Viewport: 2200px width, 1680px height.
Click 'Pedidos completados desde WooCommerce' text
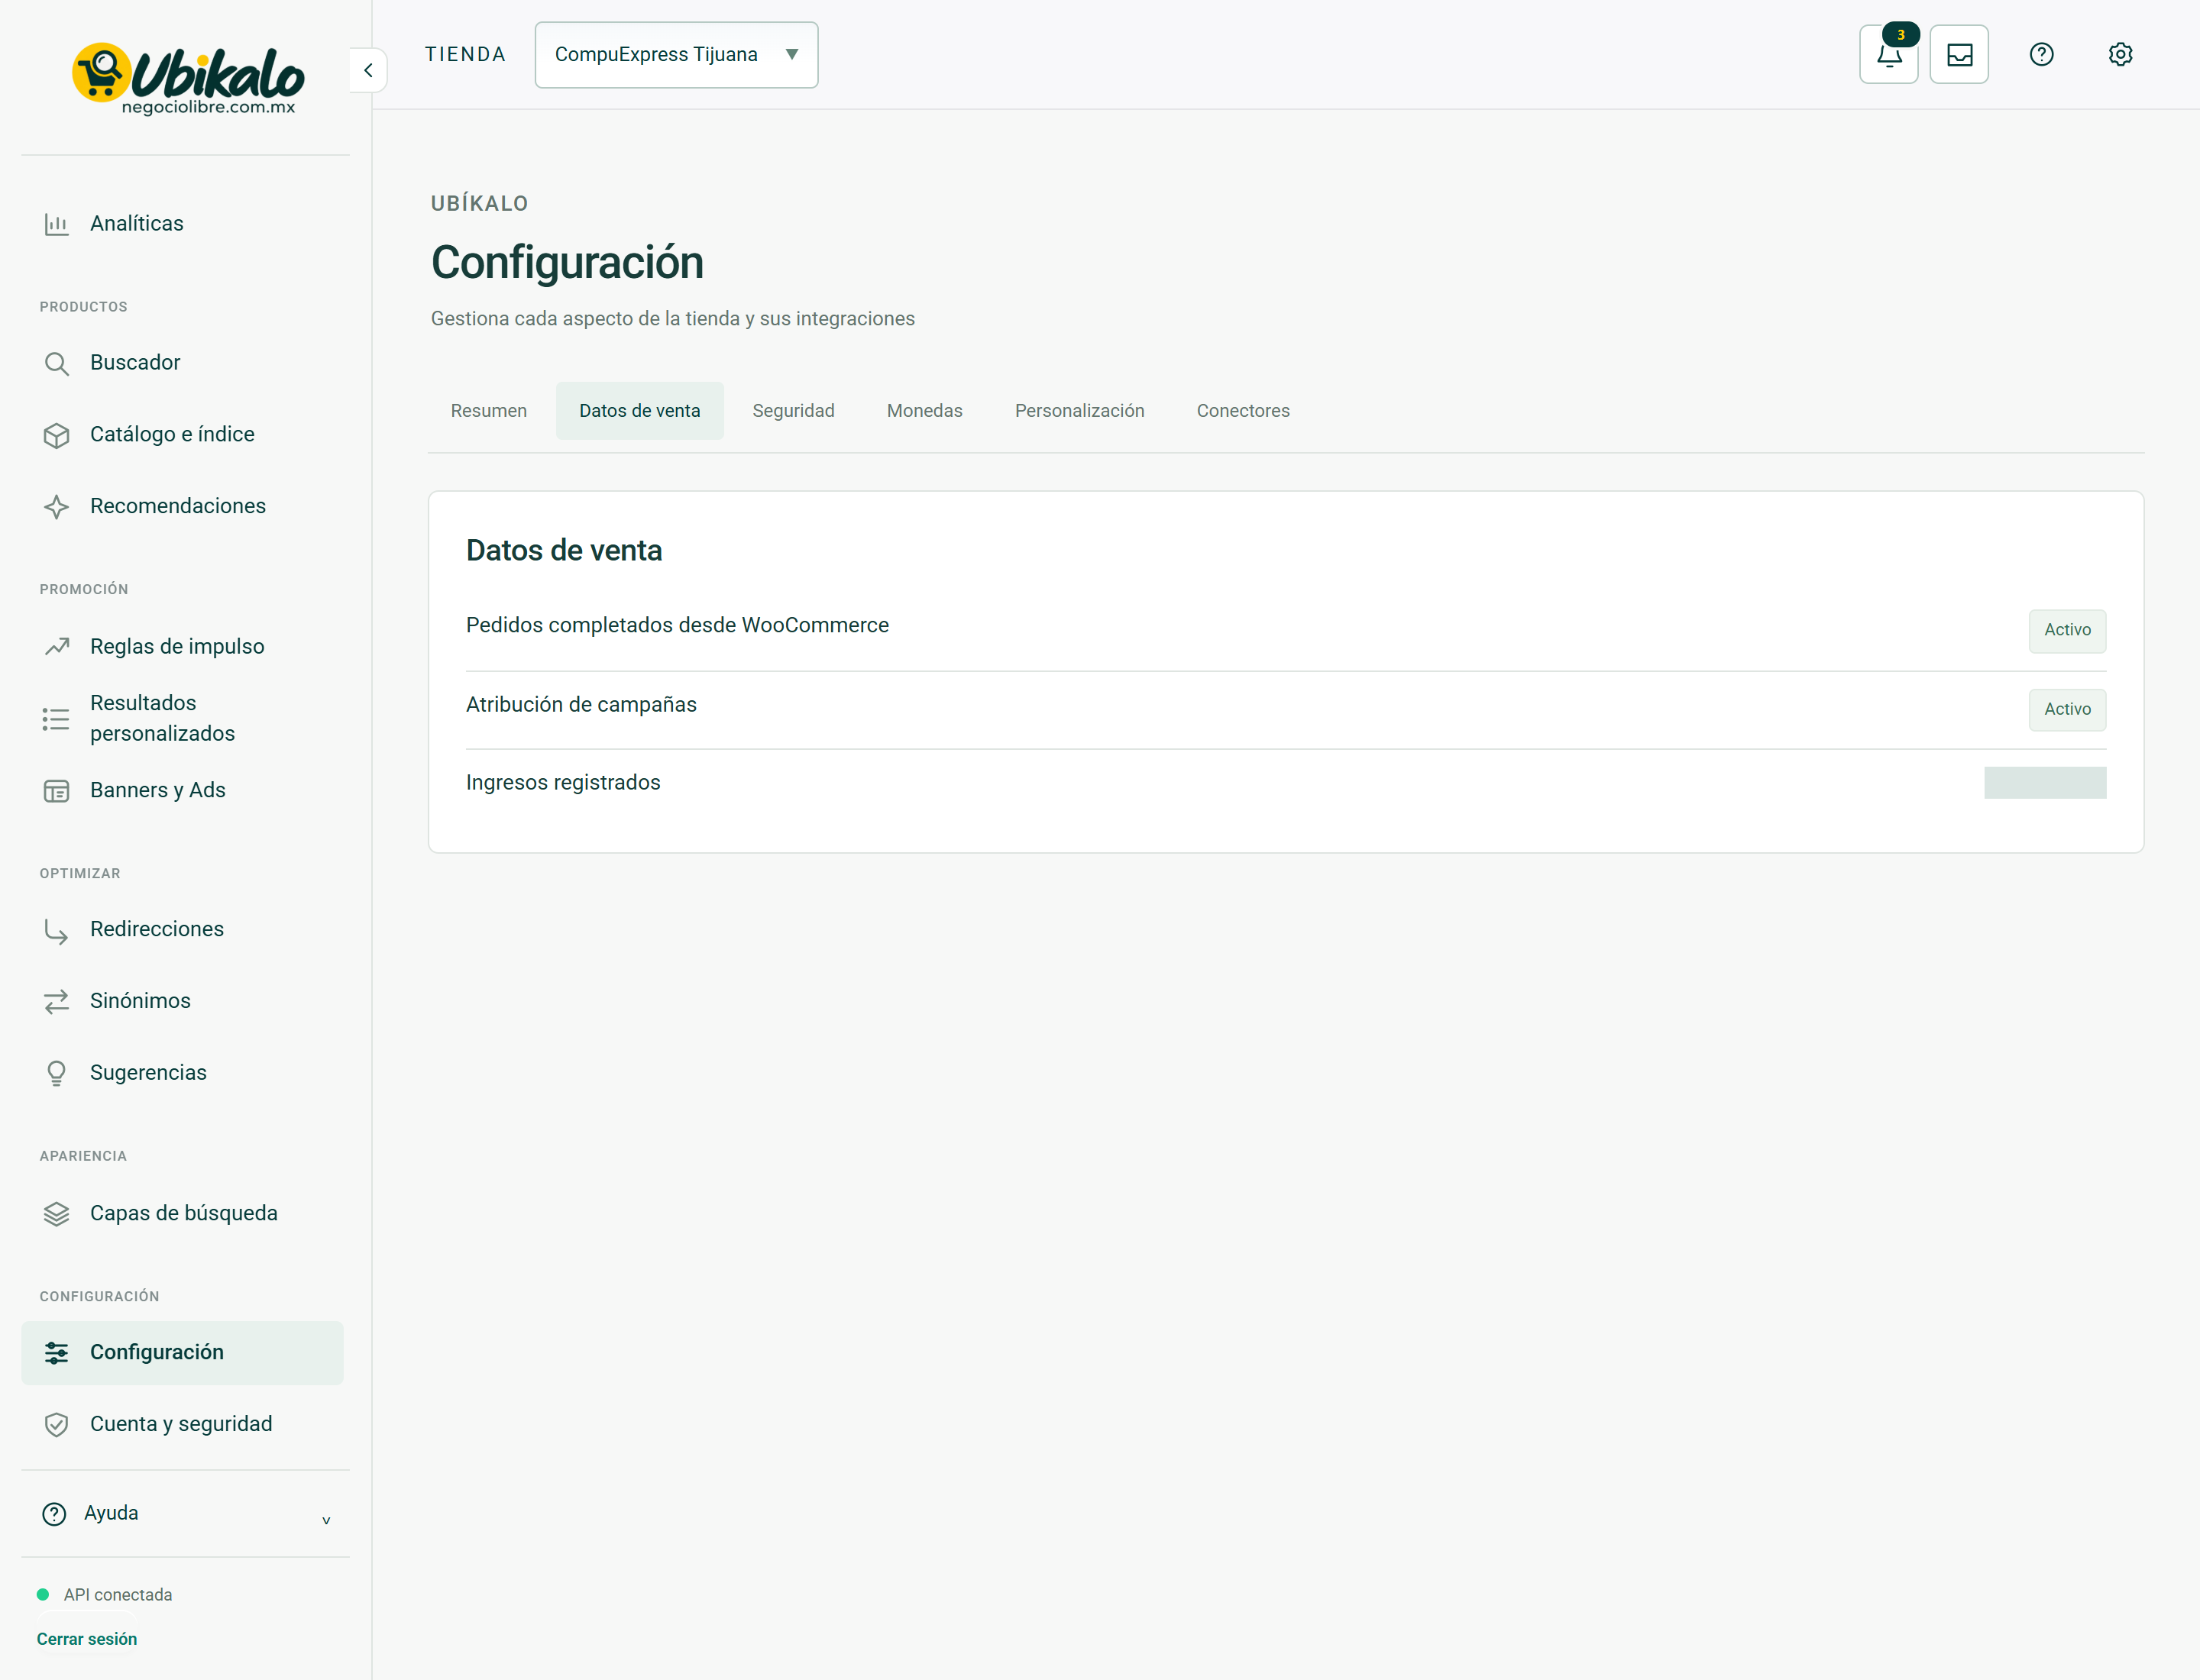click(678, 625)
